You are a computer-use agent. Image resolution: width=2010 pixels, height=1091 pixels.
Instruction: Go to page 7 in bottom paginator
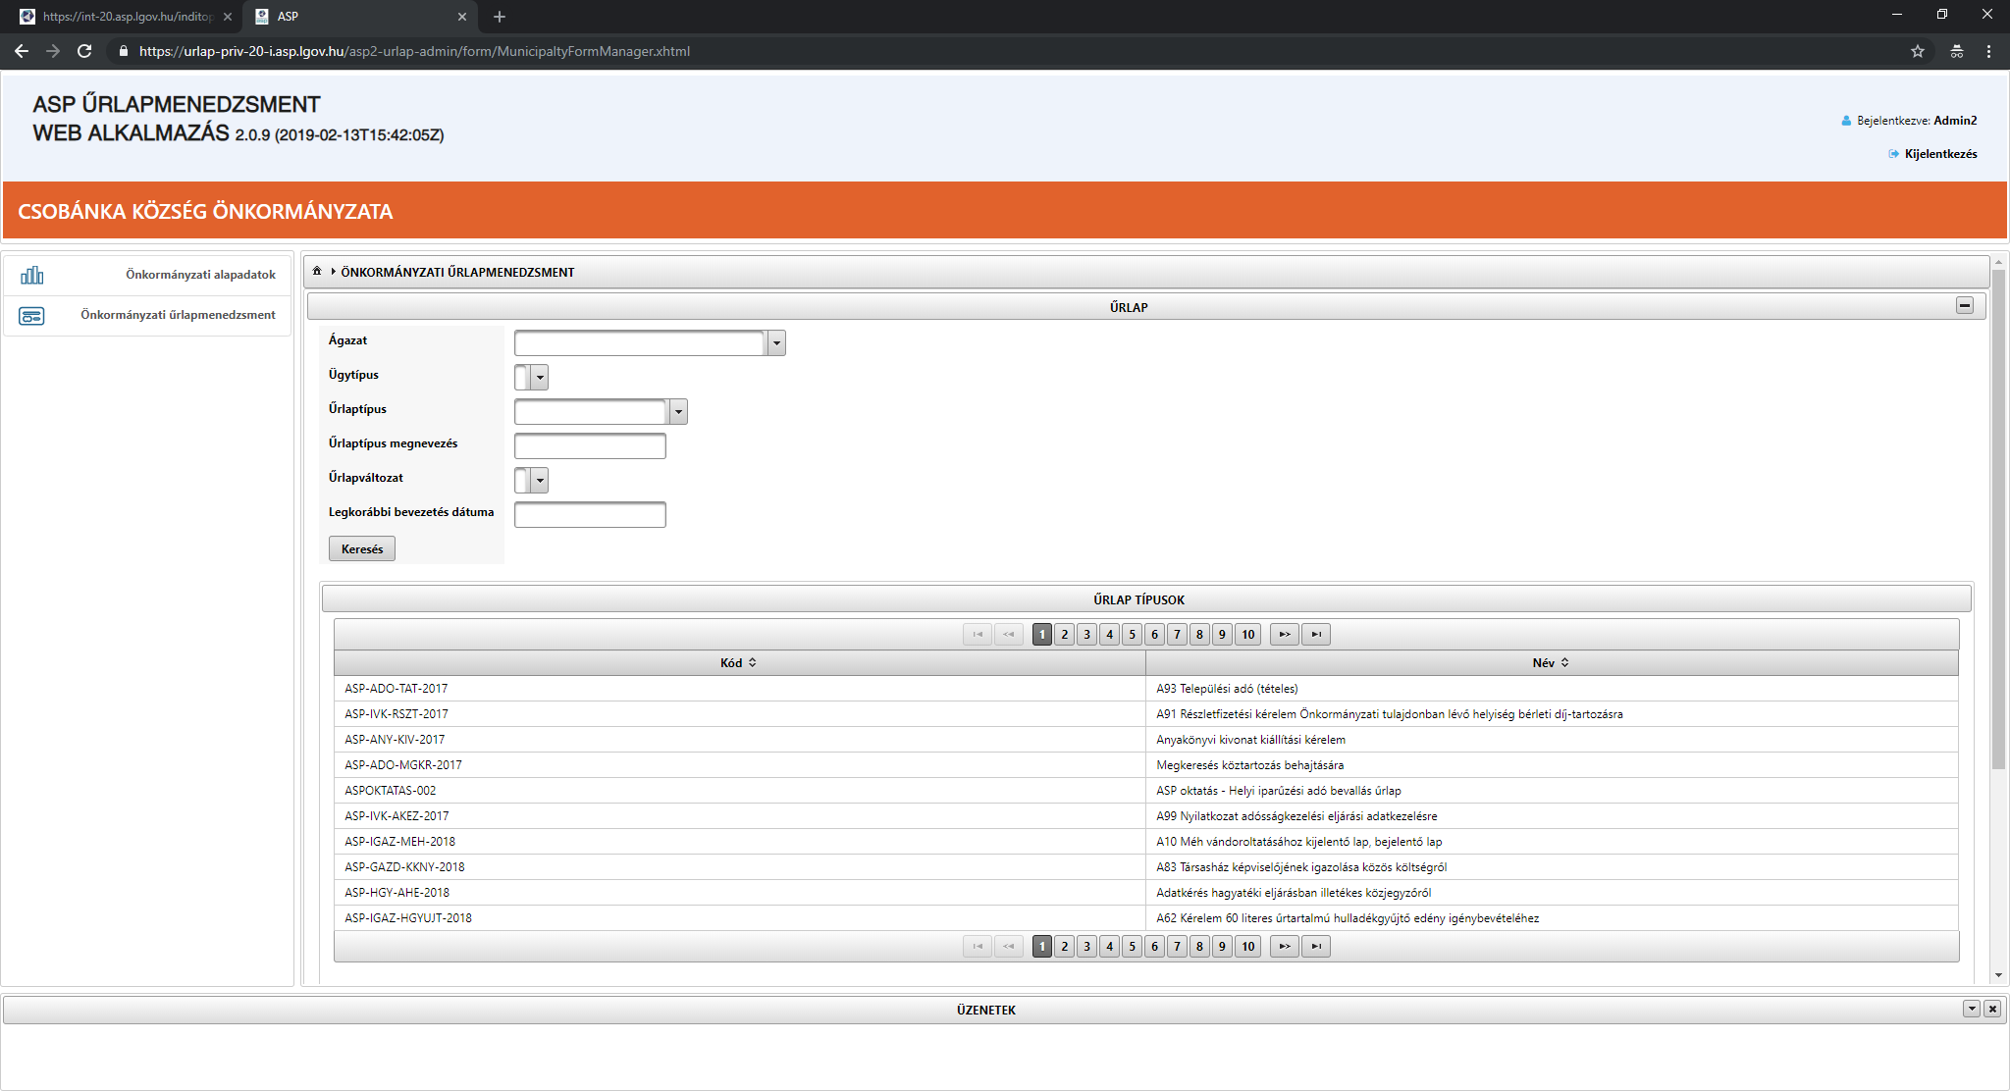[x=1177, y=946]
